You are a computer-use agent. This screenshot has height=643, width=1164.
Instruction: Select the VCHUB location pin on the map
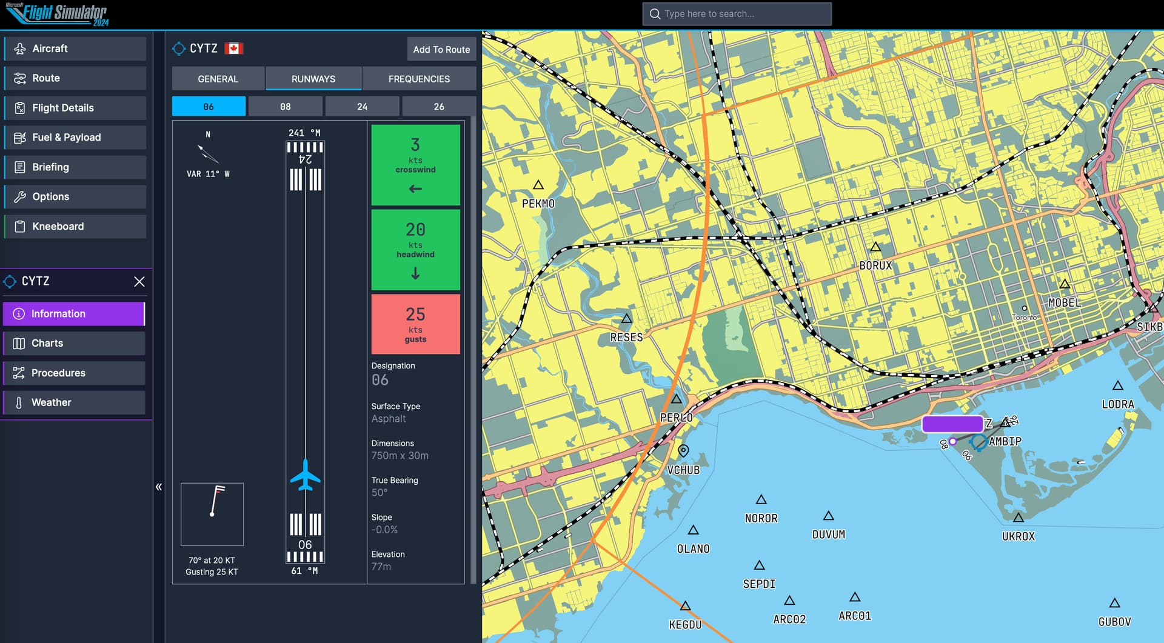click(x=683, y=451)
